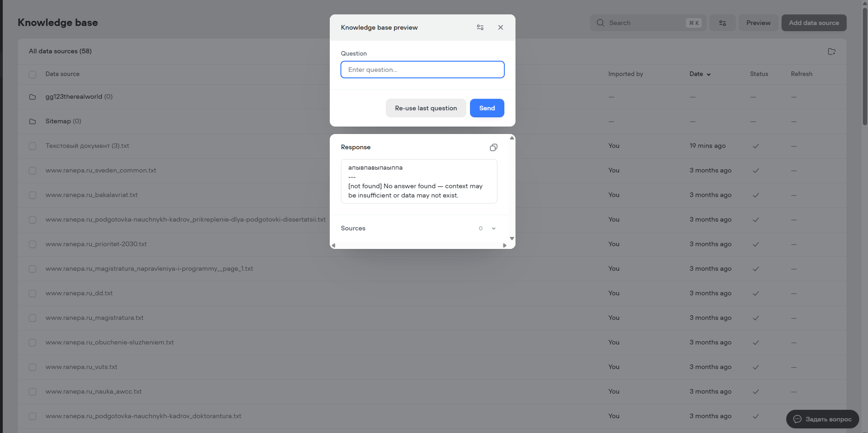868x433 pixels.
Task: Click status checkmark for www.ranepa.ru_obuchenie-sluzheniem.txt
Action: point(756,343)
